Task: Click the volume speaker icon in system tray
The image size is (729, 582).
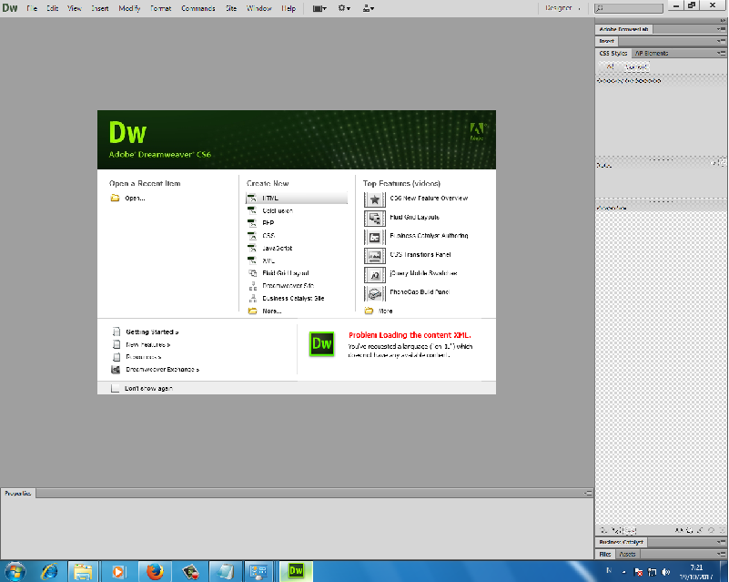Action: click(x=666, y=572)
